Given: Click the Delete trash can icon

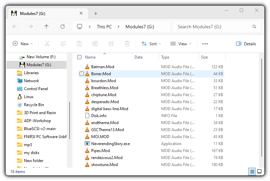Looking at the screenshot, I should click(x=127, y=44).
